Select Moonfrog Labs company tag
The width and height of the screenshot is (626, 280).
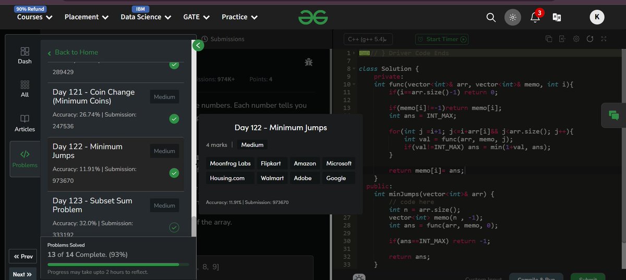230,163
